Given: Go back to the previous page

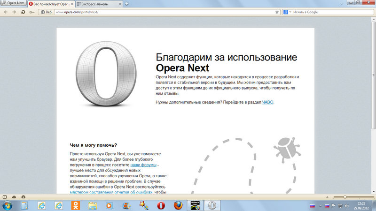Looking at the screenshot, I should 6,12.
